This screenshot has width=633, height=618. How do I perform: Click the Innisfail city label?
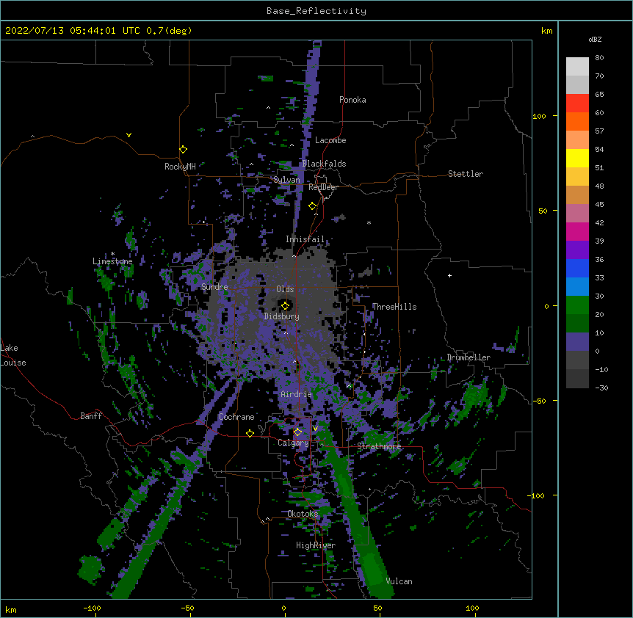tap(305, 239)
